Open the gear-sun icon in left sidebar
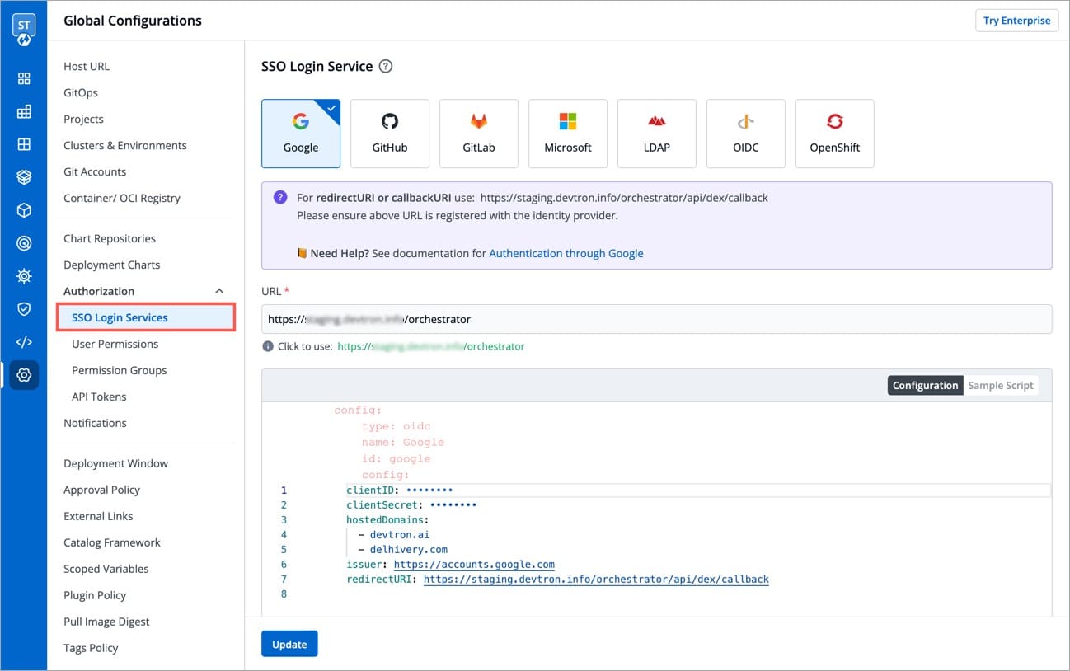This screenshot has height=671, width=1070. pyautogui.click(x=24, y=276)
